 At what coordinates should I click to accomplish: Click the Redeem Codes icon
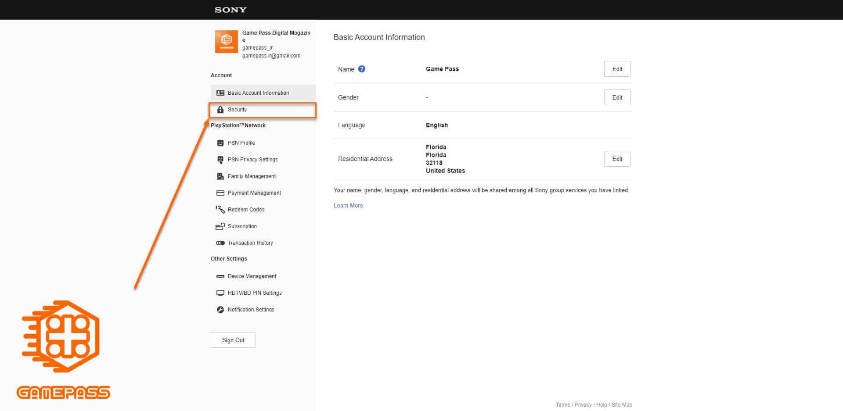220,210
